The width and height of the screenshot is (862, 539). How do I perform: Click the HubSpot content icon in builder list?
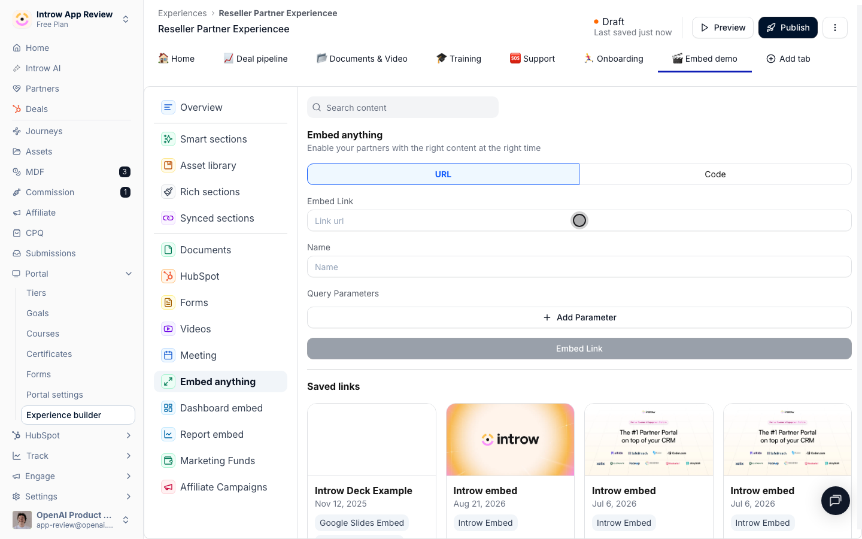[168, 276]
